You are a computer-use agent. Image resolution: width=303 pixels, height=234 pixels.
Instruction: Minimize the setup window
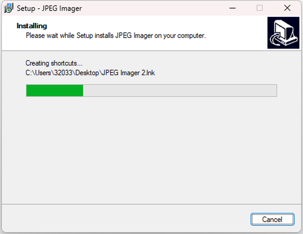pos(232,8)
